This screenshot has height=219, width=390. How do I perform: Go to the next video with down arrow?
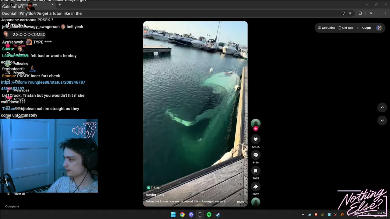(382, 120)
